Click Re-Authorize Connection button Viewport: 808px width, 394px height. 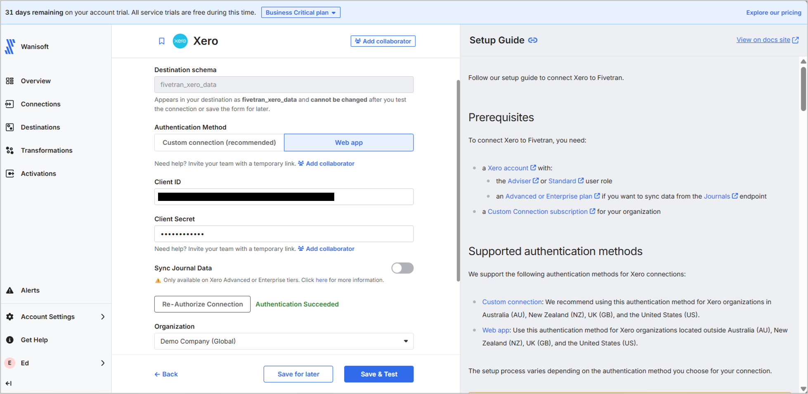[x=202, y=304]
